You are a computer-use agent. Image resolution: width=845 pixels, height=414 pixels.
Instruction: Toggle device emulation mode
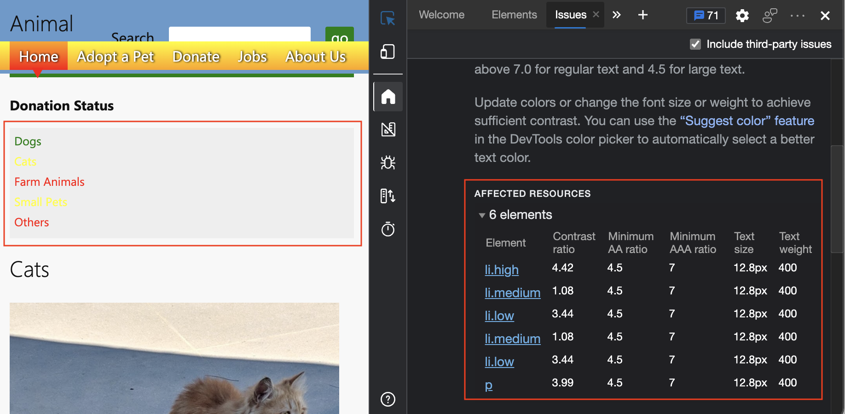tap(388, 52)
